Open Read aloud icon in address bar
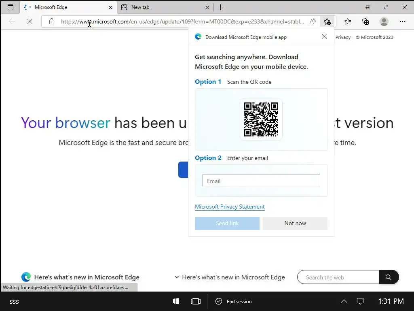The image size is (414, 311). pos(313,21)
